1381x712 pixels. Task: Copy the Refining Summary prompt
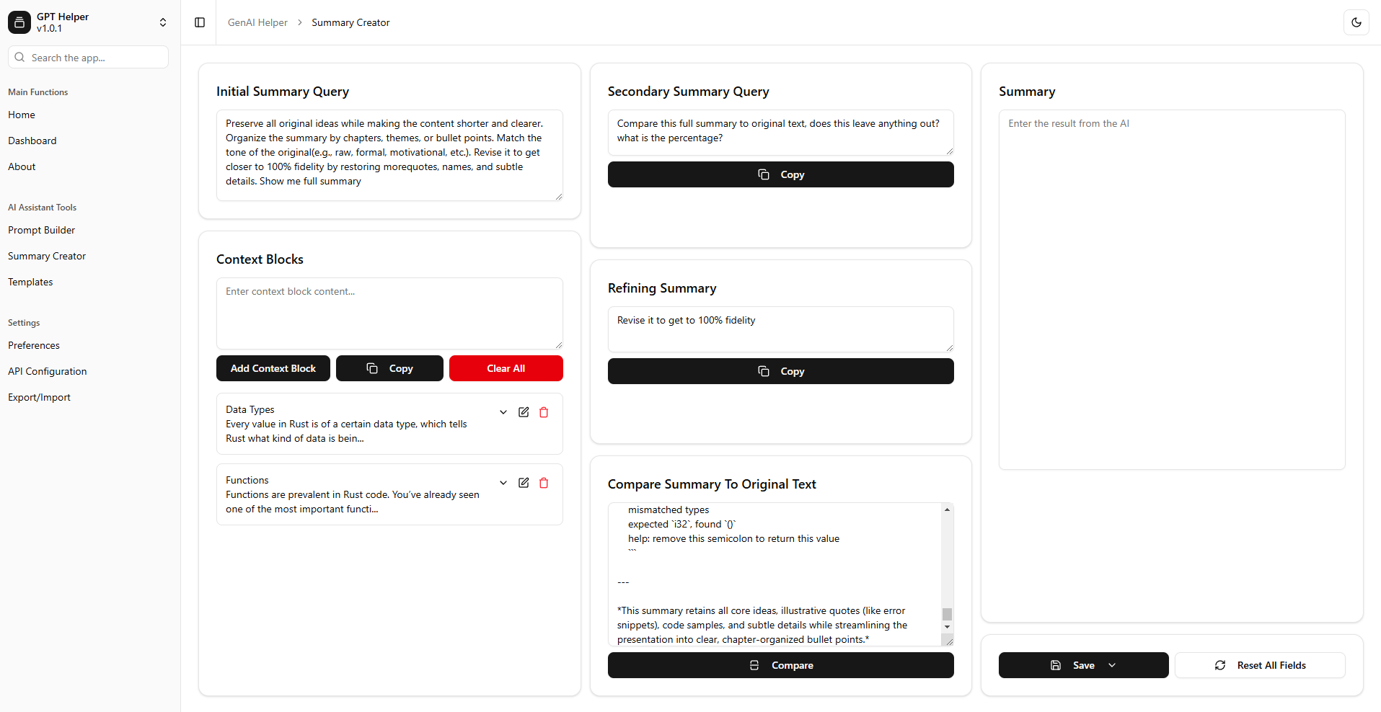coord(781,371)
